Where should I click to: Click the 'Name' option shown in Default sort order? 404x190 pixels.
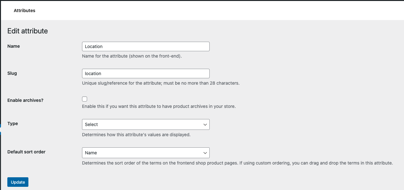point(90,153)
